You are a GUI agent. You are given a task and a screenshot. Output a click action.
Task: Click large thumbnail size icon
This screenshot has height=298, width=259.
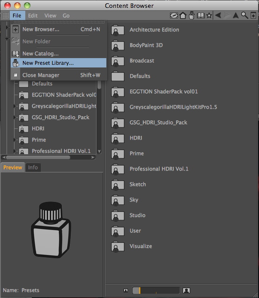[186, 290]
